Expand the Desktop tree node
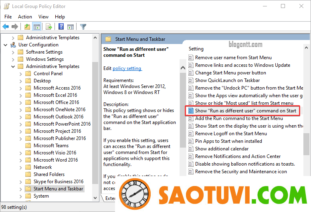Image resolution: width=311 pixels, height=212 pixels. [20, 81]
